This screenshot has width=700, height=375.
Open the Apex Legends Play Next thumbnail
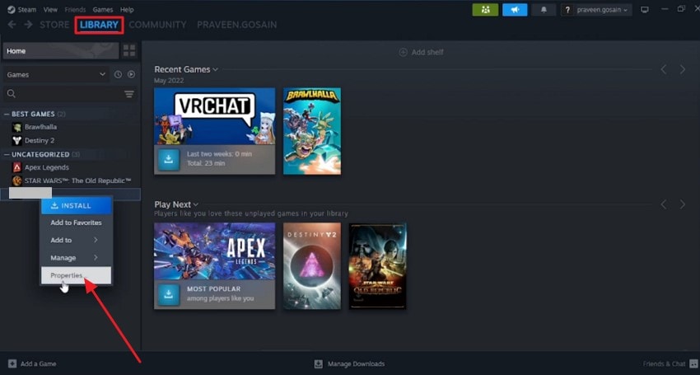coord(215,251)
